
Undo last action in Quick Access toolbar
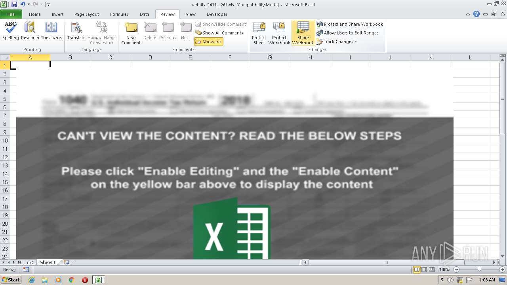23,4
